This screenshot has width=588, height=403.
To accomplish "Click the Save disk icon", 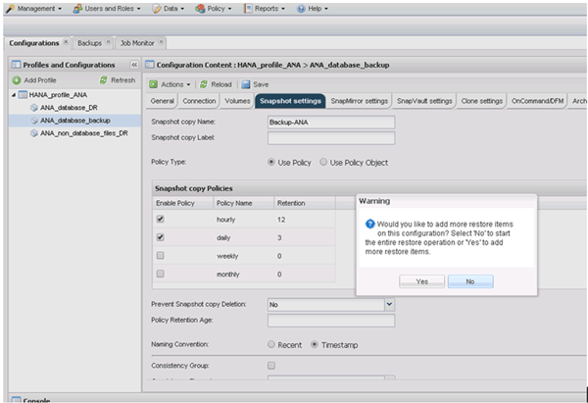I will 246,84.
